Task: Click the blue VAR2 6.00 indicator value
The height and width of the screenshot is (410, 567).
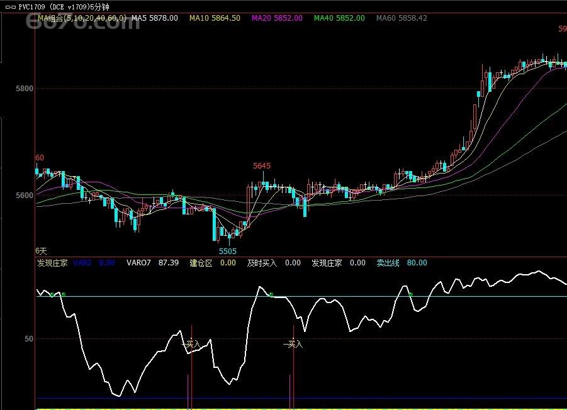Action: (x=94, y=263)
